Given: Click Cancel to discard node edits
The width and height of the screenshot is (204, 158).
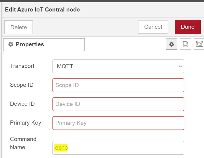Looking at the screenshot, I should tap(153, 27).
